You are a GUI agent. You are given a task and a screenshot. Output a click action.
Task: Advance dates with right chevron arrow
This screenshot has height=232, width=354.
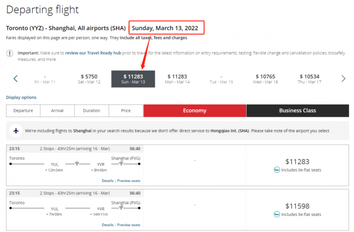[343, 78]
